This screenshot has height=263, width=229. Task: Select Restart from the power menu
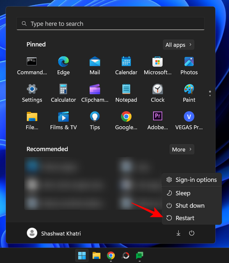click(x=185, y=218)
